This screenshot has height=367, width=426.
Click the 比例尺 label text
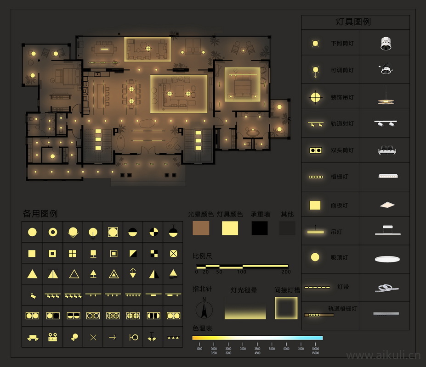(x=202, y=256)
